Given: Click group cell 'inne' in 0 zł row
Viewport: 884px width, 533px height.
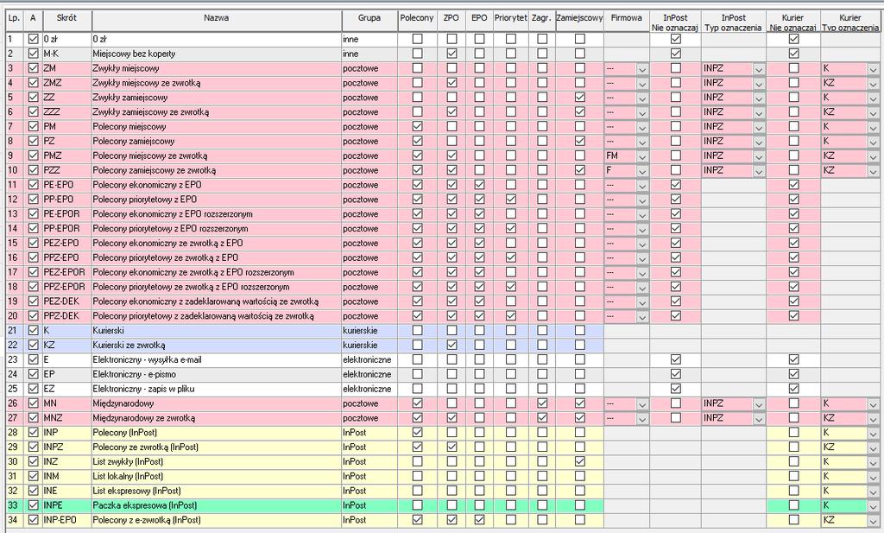Looking at the screenshot, I should click(x=369, y=39).
